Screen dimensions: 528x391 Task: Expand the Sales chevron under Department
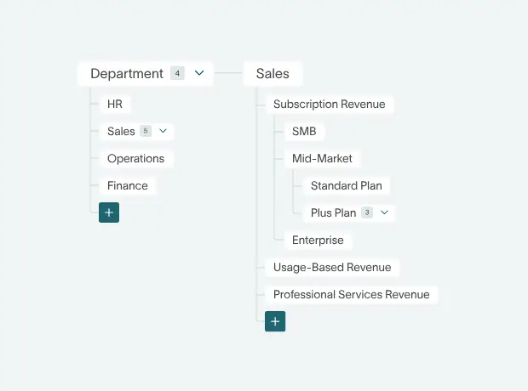tap(163, 131)
